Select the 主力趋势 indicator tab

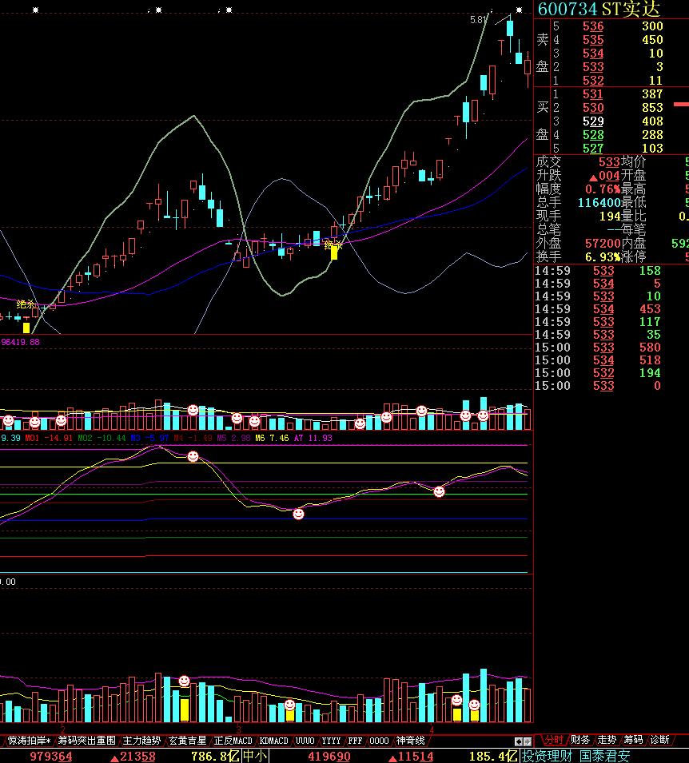tap(141, 741)
